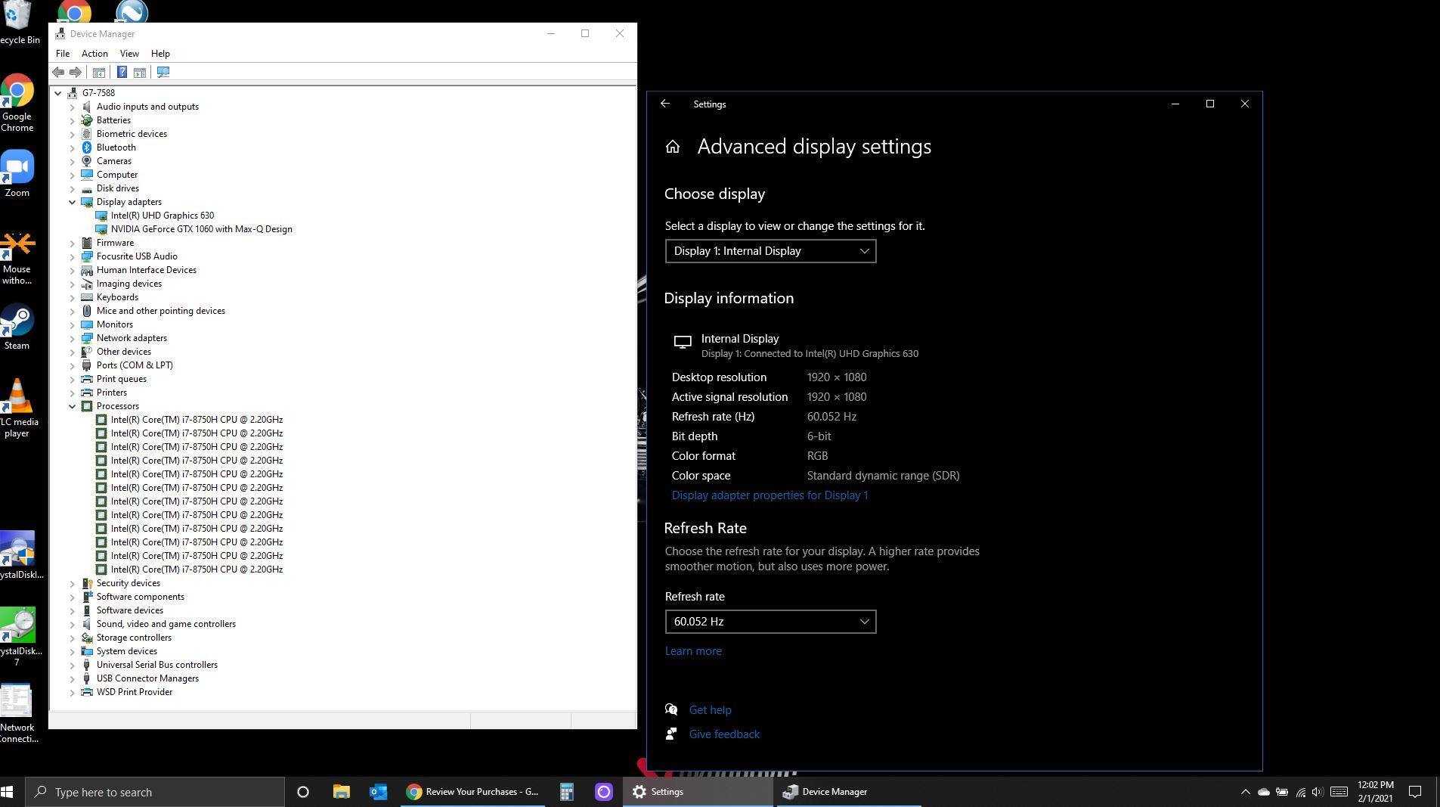Collapse the Display adapters node
This screenshot has height=807, width=1440.
[73, 202]
